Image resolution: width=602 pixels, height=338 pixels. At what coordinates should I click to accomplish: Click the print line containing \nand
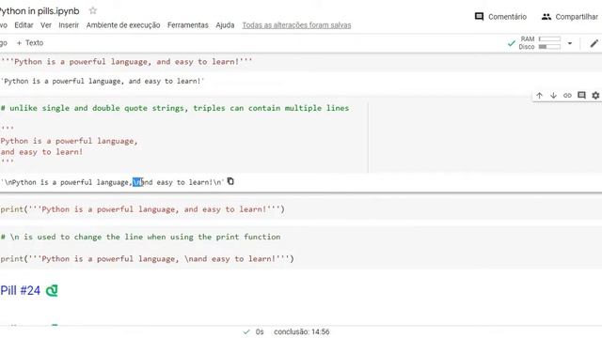point(147,259)
